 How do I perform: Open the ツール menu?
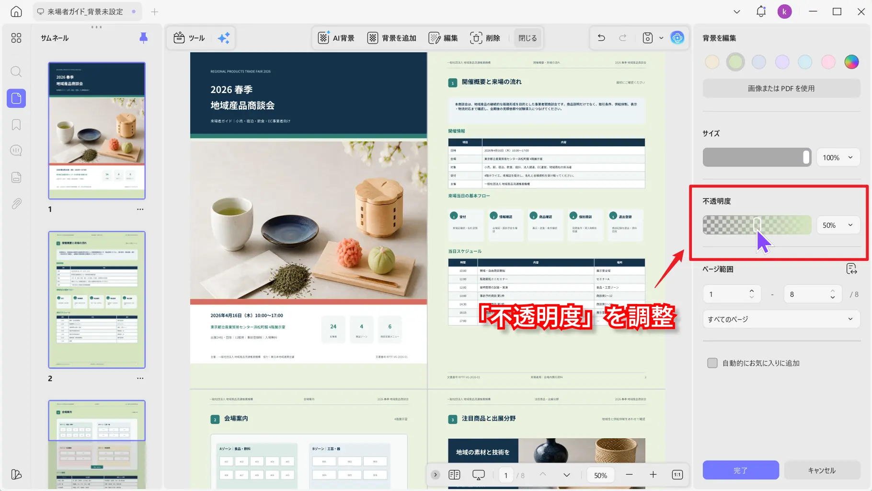(189, 38)
